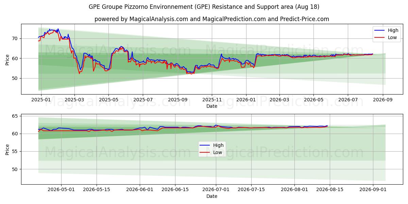Image resolution: width=408 pixels, height=204 pixels.
Task: Click the 50 price tick on top chart
Action: pyautogui.click(x=15, y=78)
